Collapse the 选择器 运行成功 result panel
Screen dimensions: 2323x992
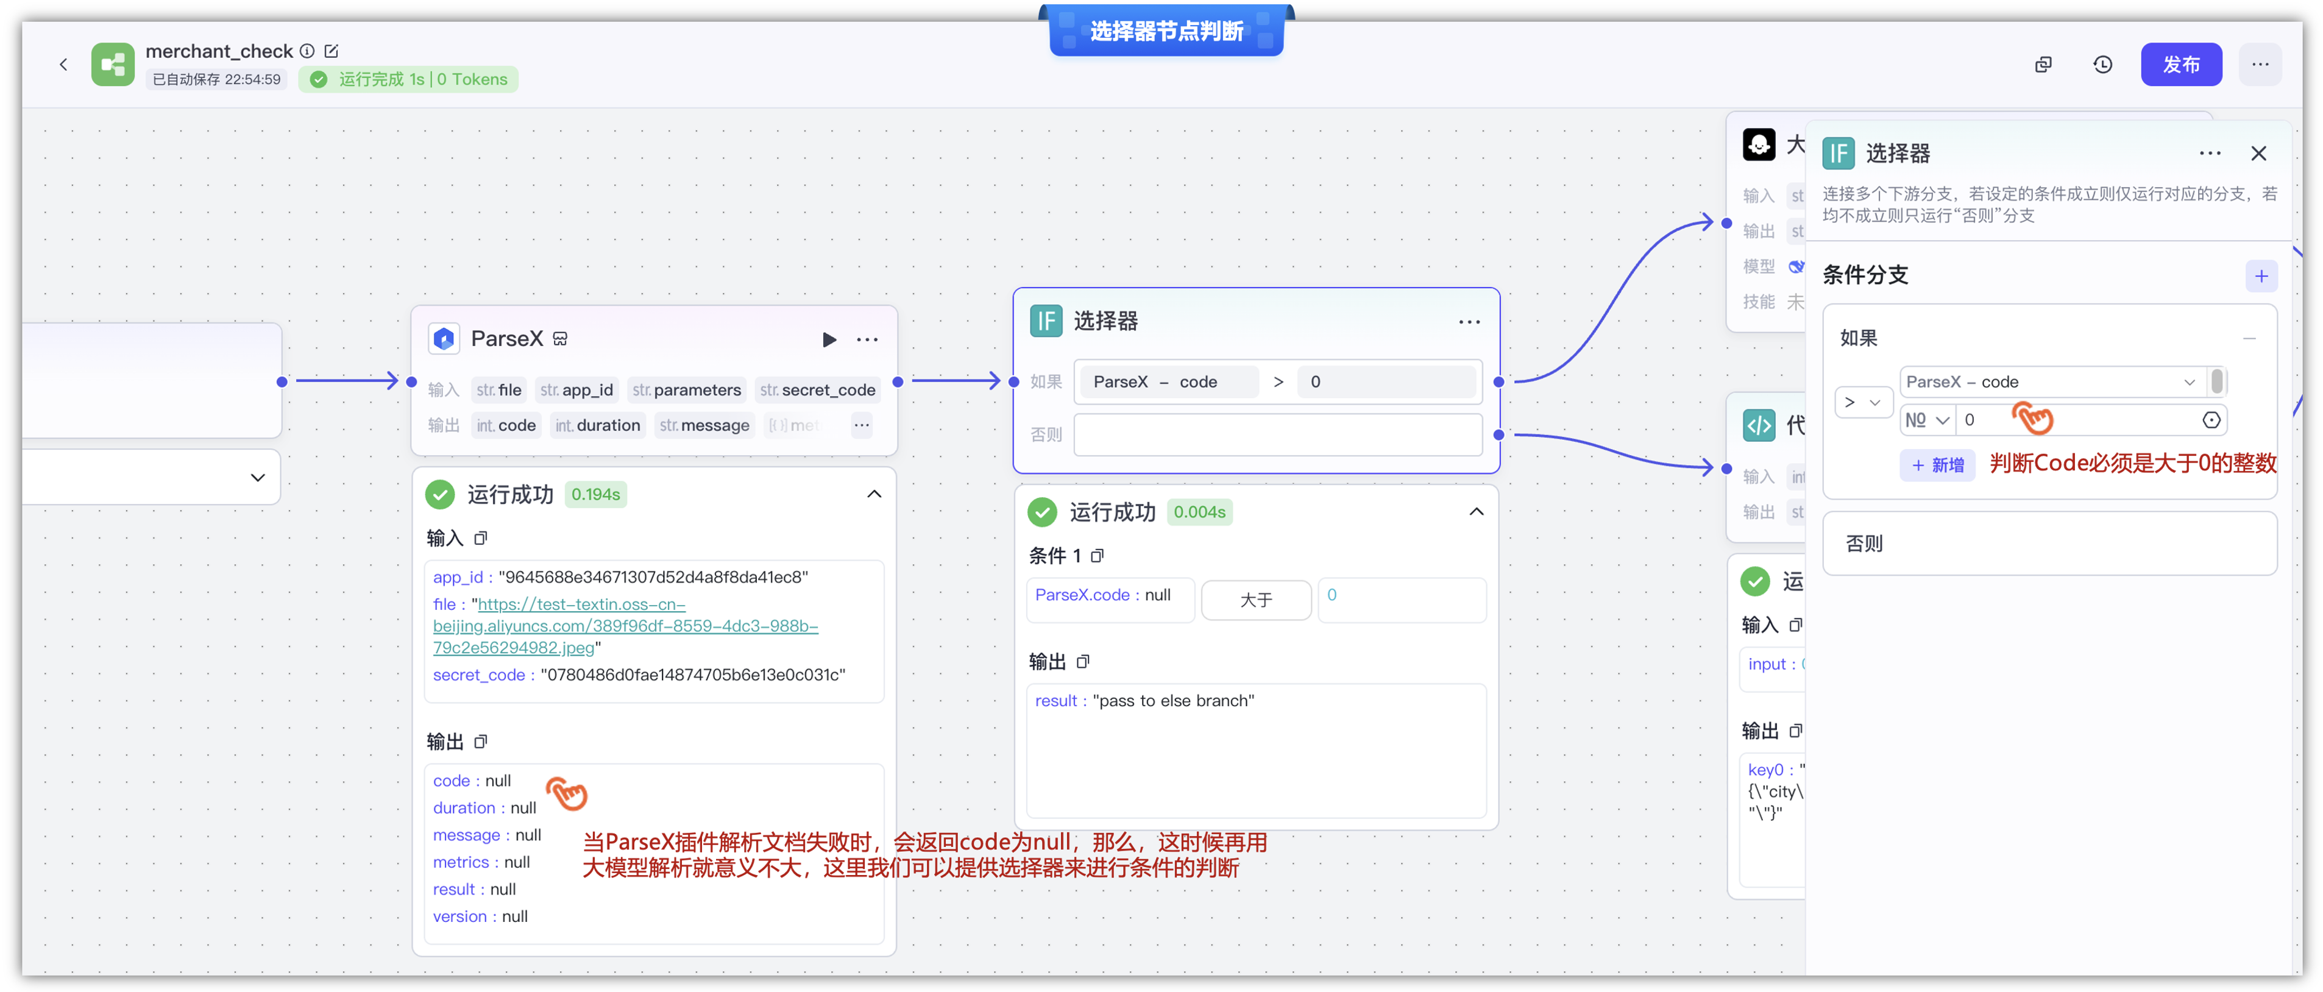coord(1475,511)
